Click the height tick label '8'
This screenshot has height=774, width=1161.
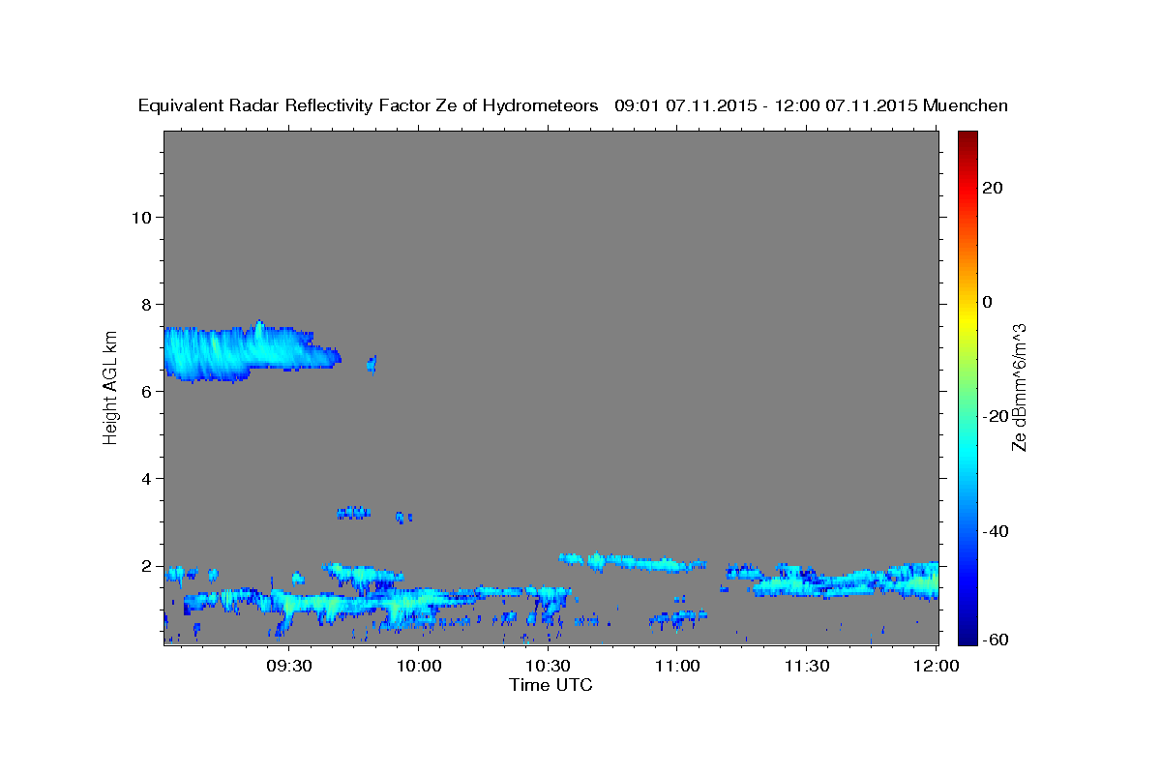click(146, 304)
